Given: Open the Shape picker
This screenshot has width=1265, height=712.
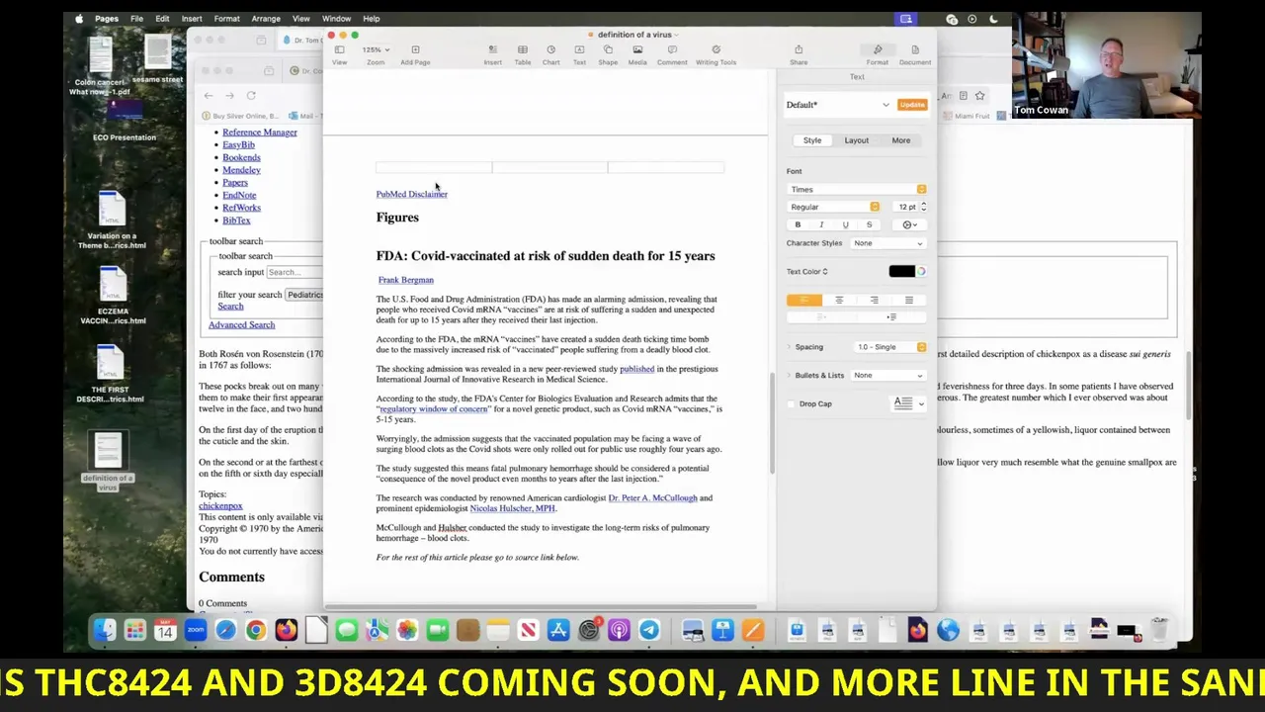Looking at the screenshot, I should tap(608, 54).
